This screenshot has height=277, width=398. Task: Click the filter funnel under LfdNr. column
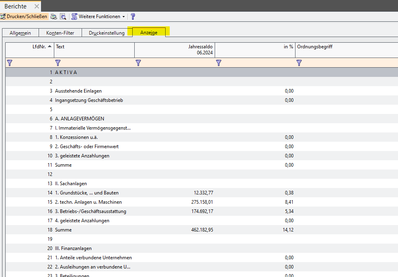[10, 63]
